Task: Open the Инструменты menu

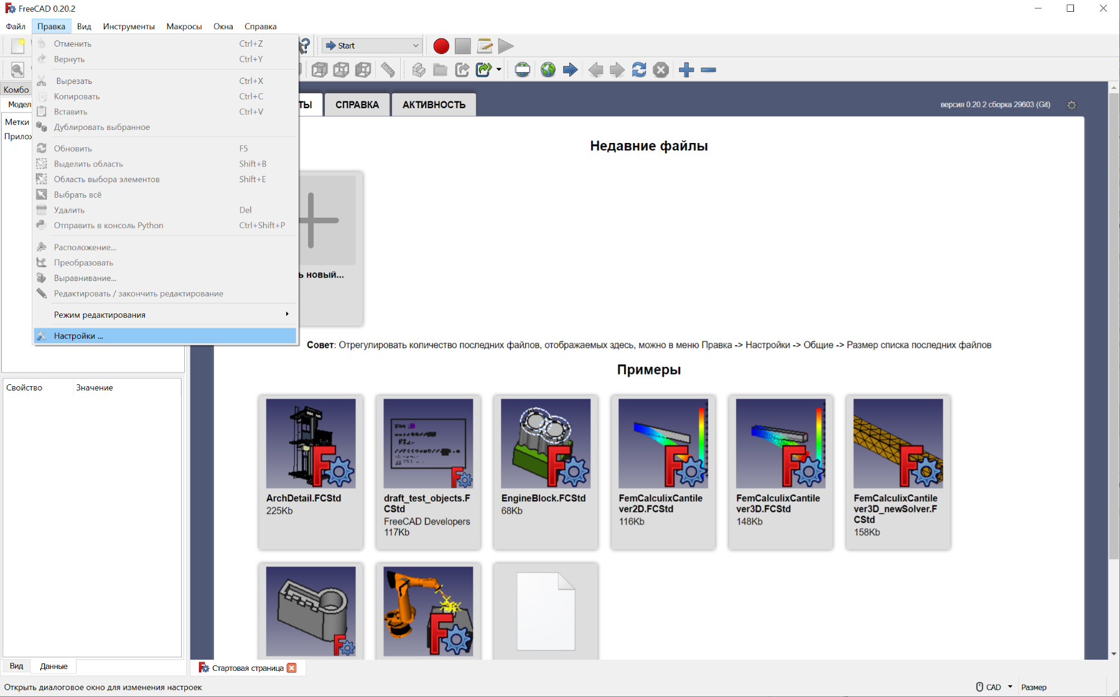Action: [x=129, y=26]
